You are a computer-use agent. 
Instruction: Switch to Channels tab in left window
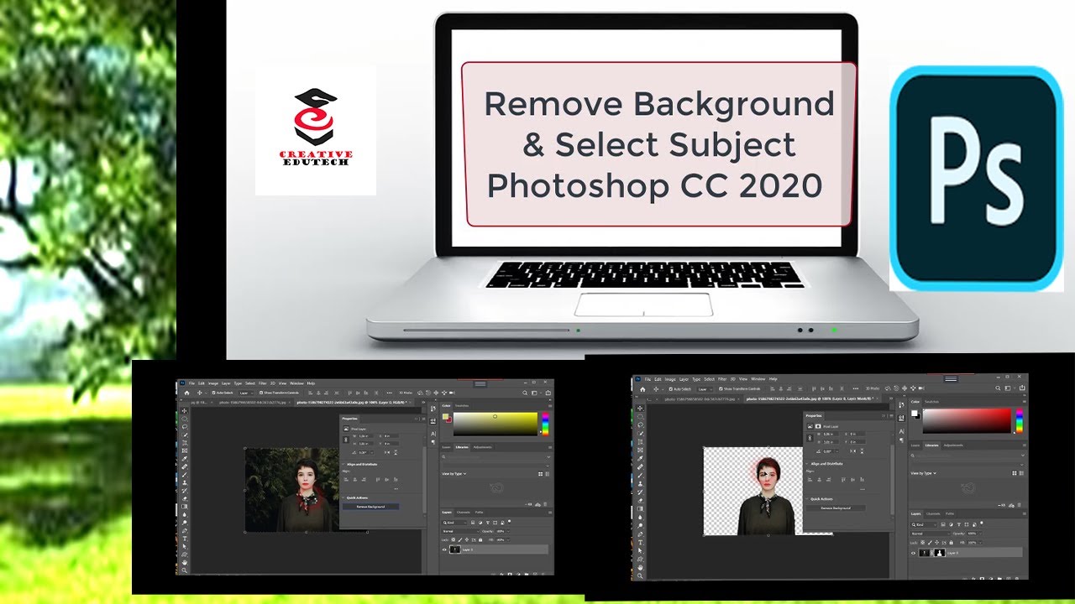(464, 513)
